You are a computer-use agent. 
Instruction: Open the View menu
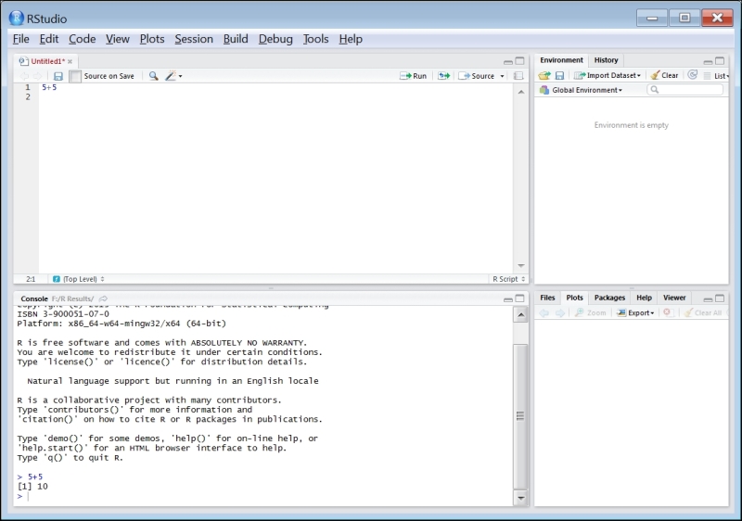pos(118,39)
